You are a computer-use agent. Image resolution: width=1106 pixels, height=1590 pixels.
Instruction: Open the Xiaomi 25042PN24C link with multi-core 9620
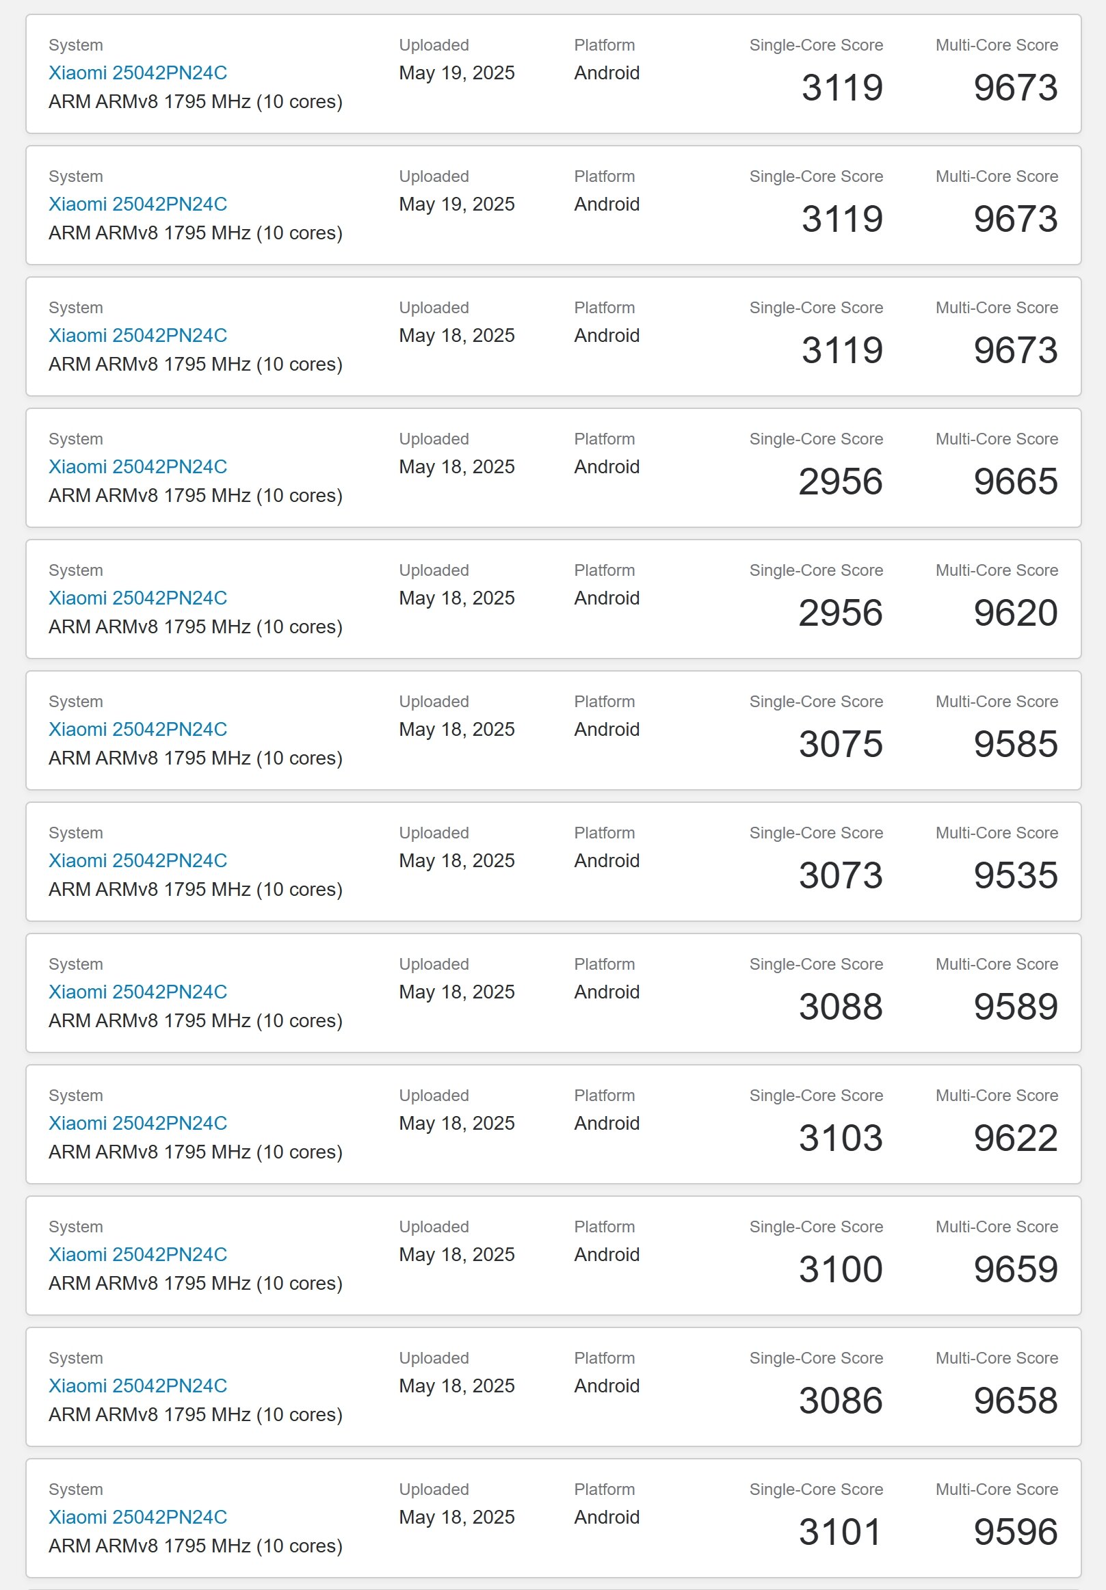[x=137, y=598]
